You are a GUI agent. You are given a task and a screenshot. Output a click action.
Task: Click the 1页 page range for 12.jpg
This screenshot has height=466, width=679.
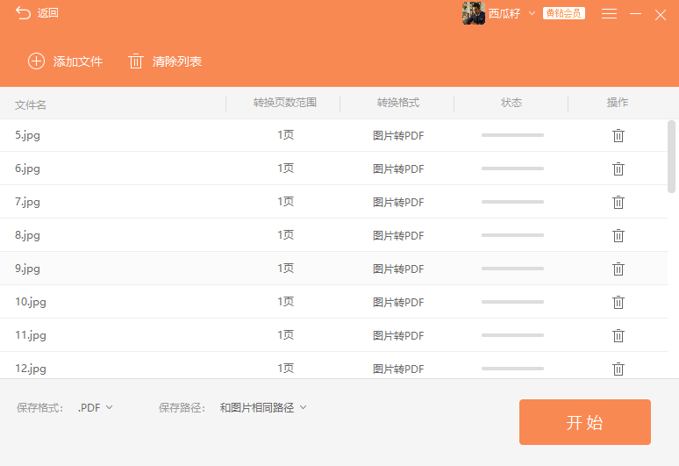(286, 369)
